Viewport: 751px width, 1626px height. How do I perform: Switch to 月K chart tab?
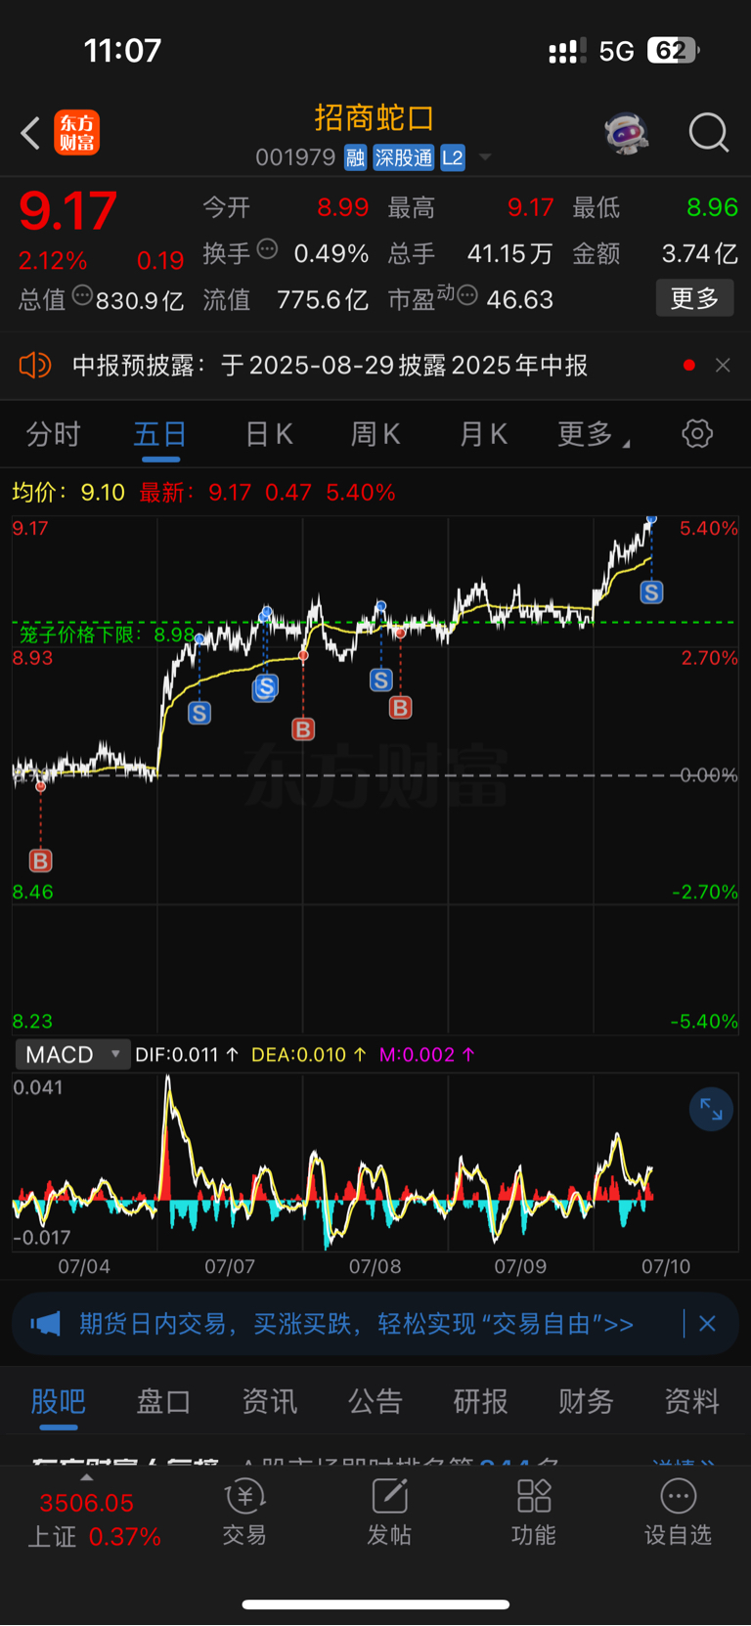point(484,434)
